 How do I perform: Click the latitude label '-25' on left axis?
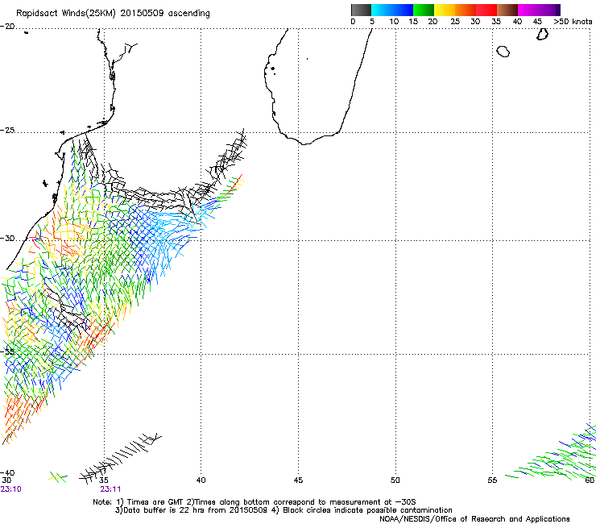pyautogui.click(x=7, y=131)
